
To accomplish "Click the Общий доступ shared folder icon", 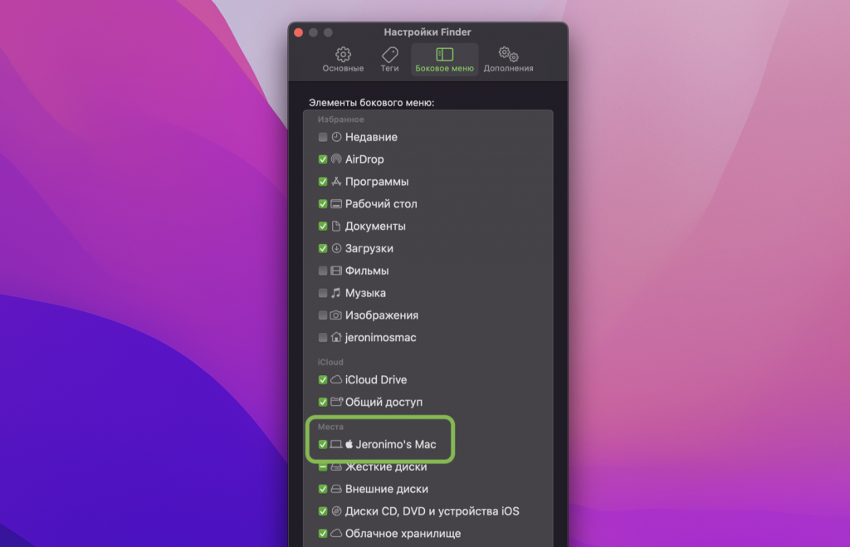I will click(337, 402).
